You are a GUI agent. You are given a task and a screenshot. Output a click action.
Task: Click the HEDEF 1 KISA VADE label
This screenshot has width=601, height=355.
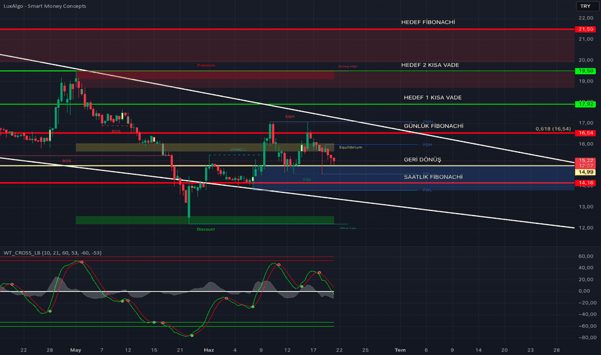(432, 97)
